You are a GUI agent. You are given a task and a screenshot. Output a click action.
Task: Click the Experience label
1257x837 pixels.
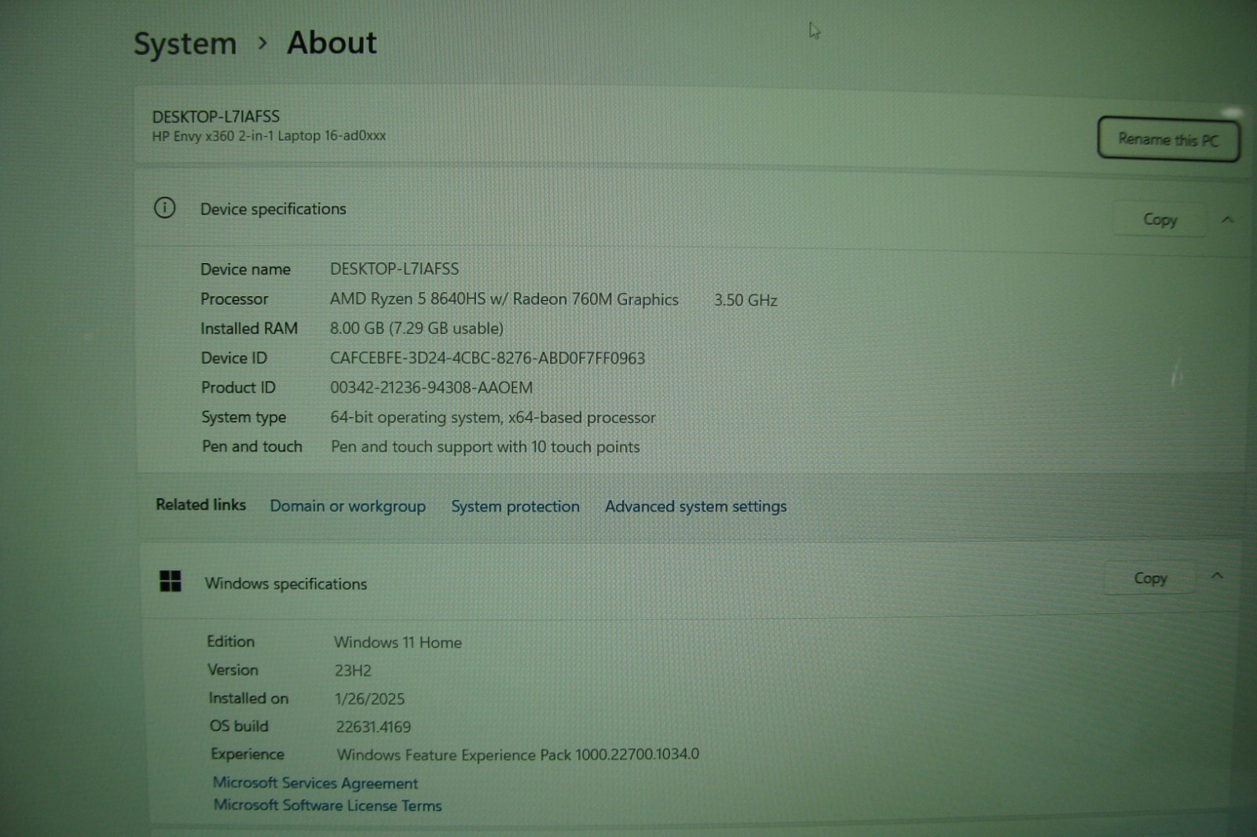[247, 754]
